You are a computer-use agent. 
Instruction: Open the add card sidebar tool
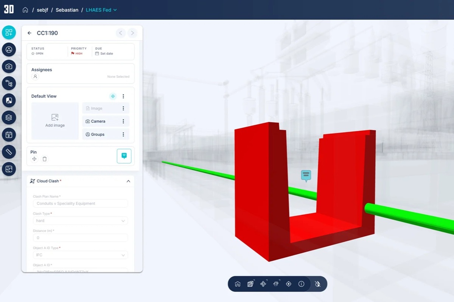click(9, 33)
